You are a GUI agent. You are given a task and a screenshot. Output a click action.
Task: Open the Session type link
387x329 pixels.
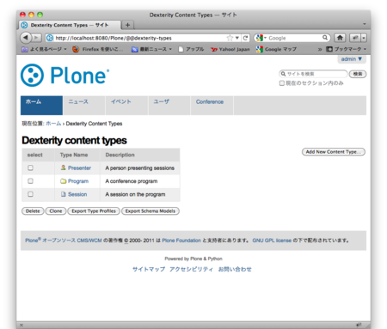click(77, 194)
